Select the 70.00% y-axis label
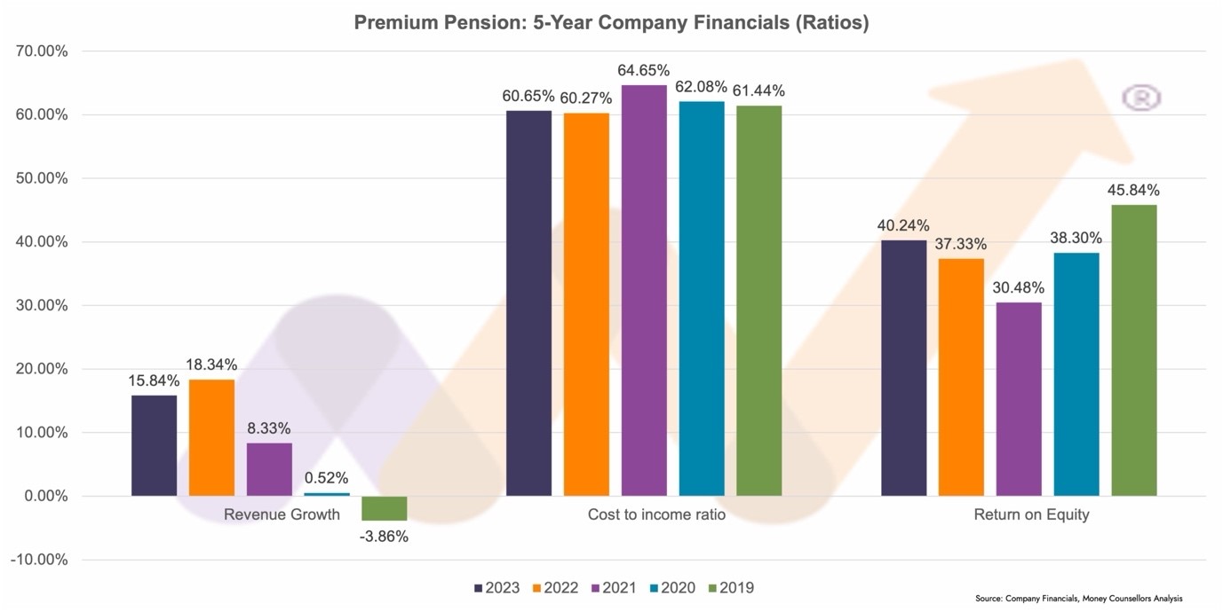1223x612 pixels. click(x=42, y=51)
